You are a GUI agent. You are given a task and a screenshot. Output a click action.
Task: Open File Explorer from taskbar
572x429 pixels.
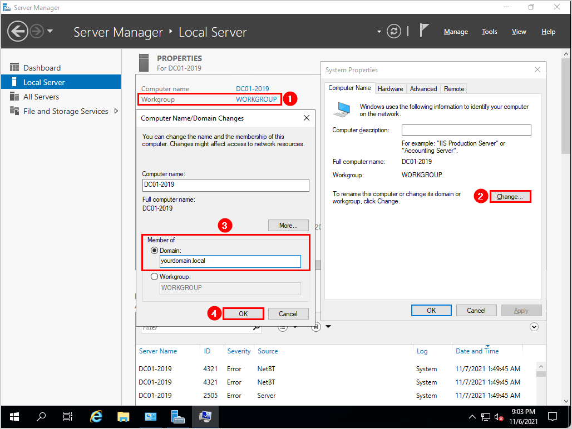coord(124,417)
